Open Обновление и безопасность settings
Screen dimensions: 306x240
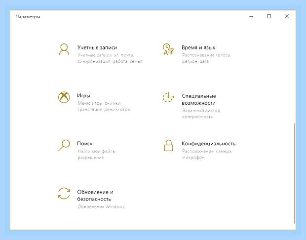tap(95, 196)
